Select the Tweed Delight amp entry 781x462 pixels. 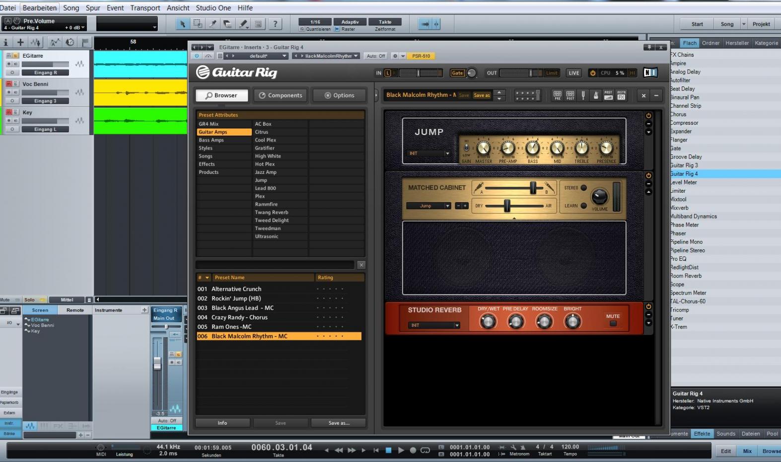coord(272,221)
